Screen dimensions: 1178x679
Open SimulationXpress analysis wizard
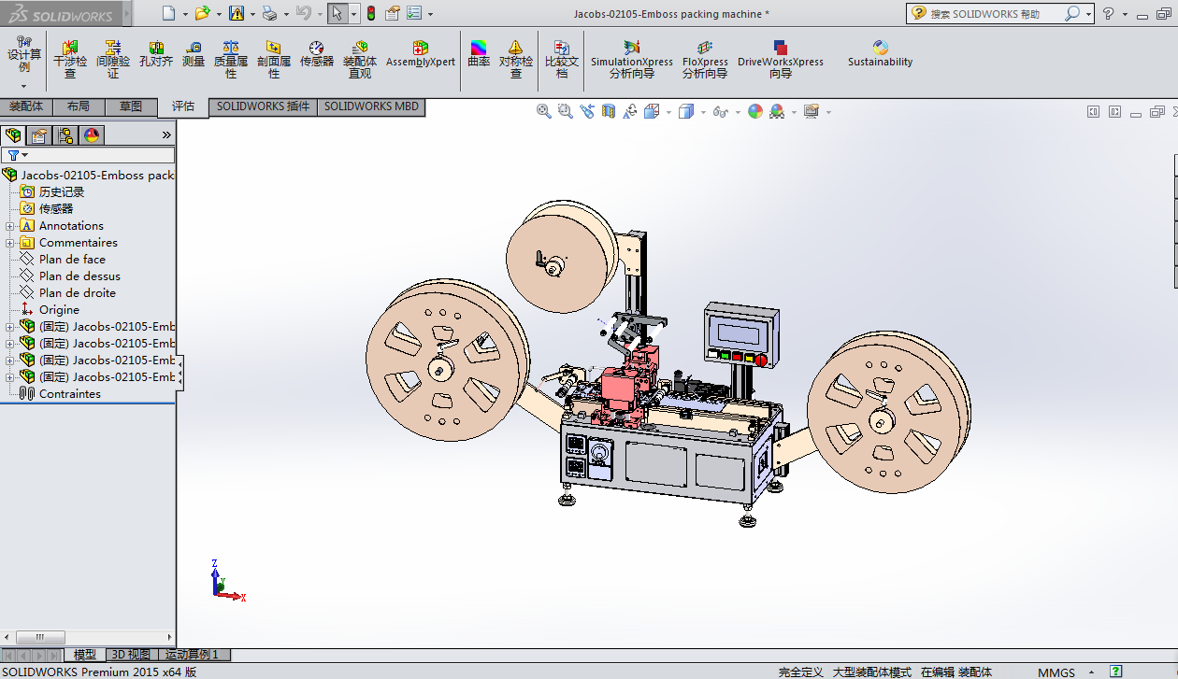[x=631, y=59]
